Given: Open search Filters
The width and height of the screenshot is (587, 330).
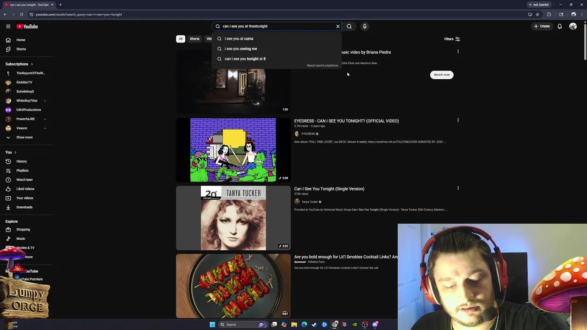Looking at the screenshot, I should coord(452,39).
